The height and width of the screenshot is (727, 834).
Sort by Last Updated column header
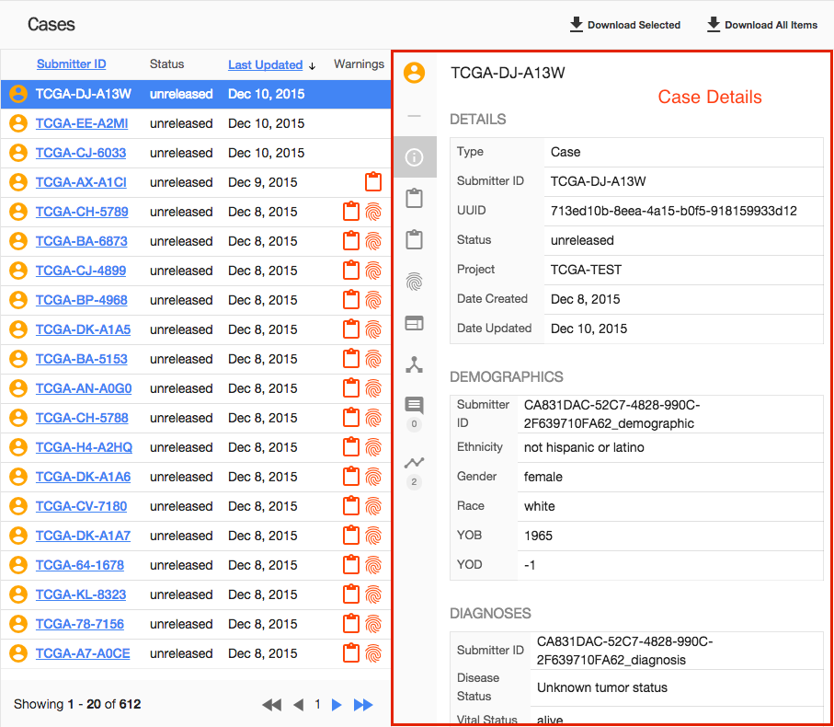pyautogui.click(x=265, y=64)
